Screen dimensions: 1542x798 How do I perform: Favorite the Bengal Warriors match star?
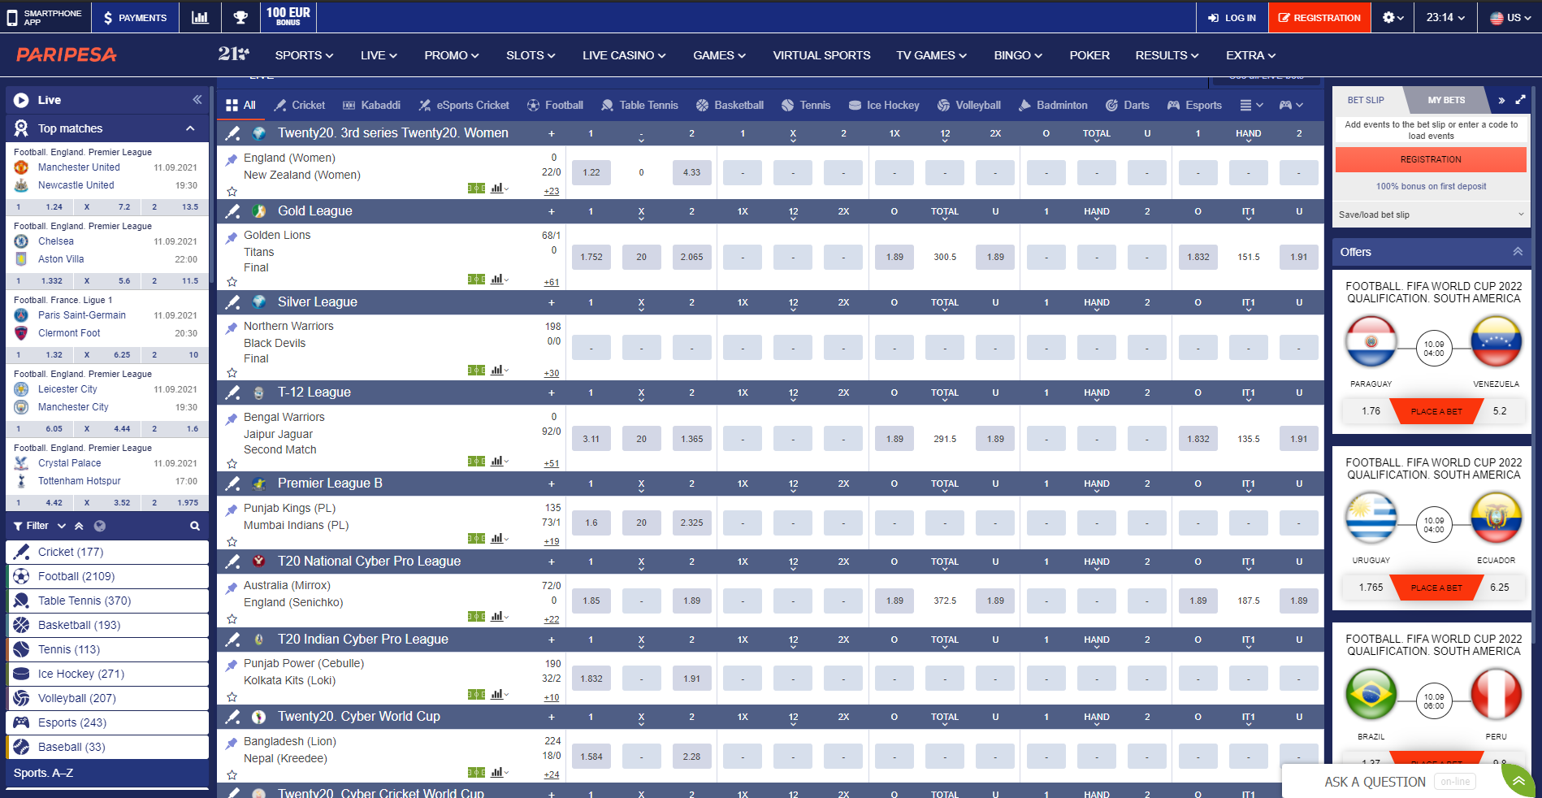232,464
